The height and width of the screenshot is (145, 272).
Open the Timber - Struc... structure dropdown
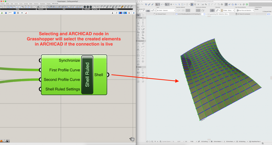tap(227, 10)
